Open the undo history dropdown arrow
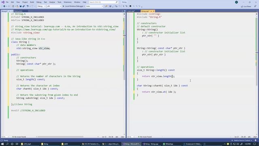Screen dimensions: 259x146 30,6
